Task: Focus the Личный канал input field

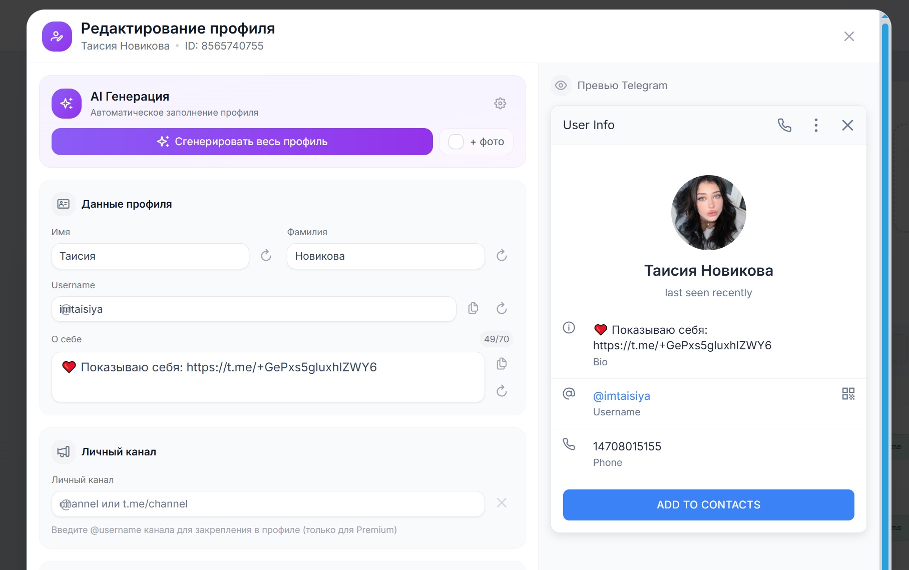Action: tap(268, 504)
